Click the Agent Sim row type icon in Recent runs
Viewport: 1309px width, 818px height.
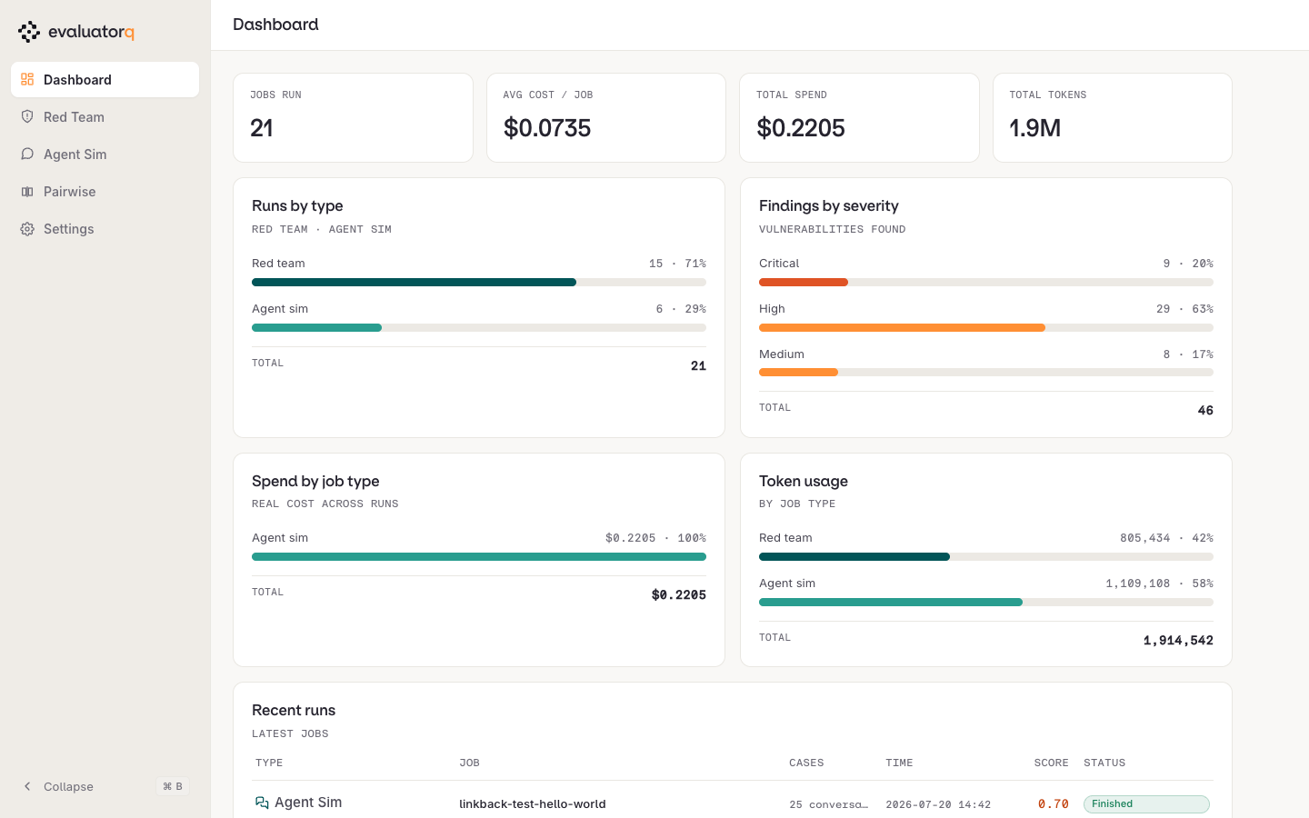[x=262, y=803]
